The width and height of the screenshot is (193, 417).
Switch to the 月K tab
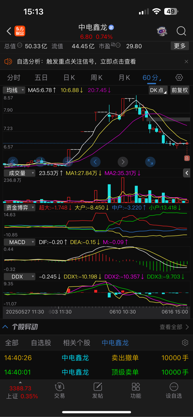pyautogui.click(x=124, y=78)
